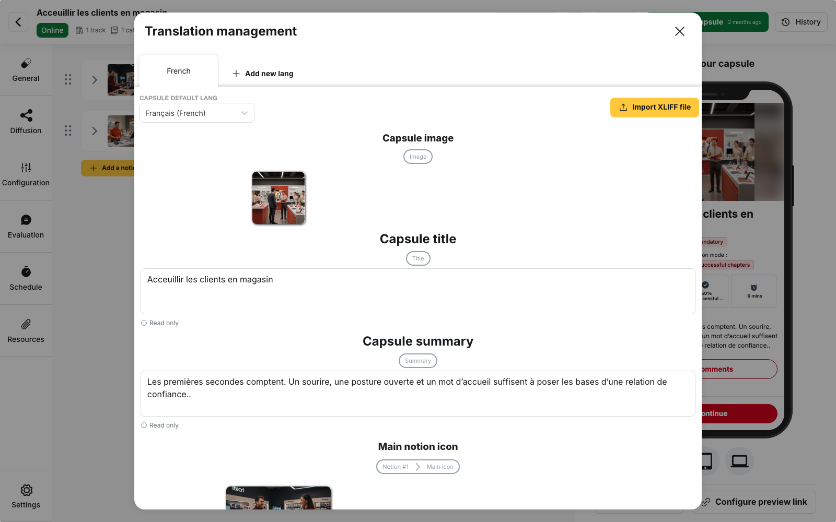Click Configure preview link button
The image size is (836, 522).
(754, 502)
